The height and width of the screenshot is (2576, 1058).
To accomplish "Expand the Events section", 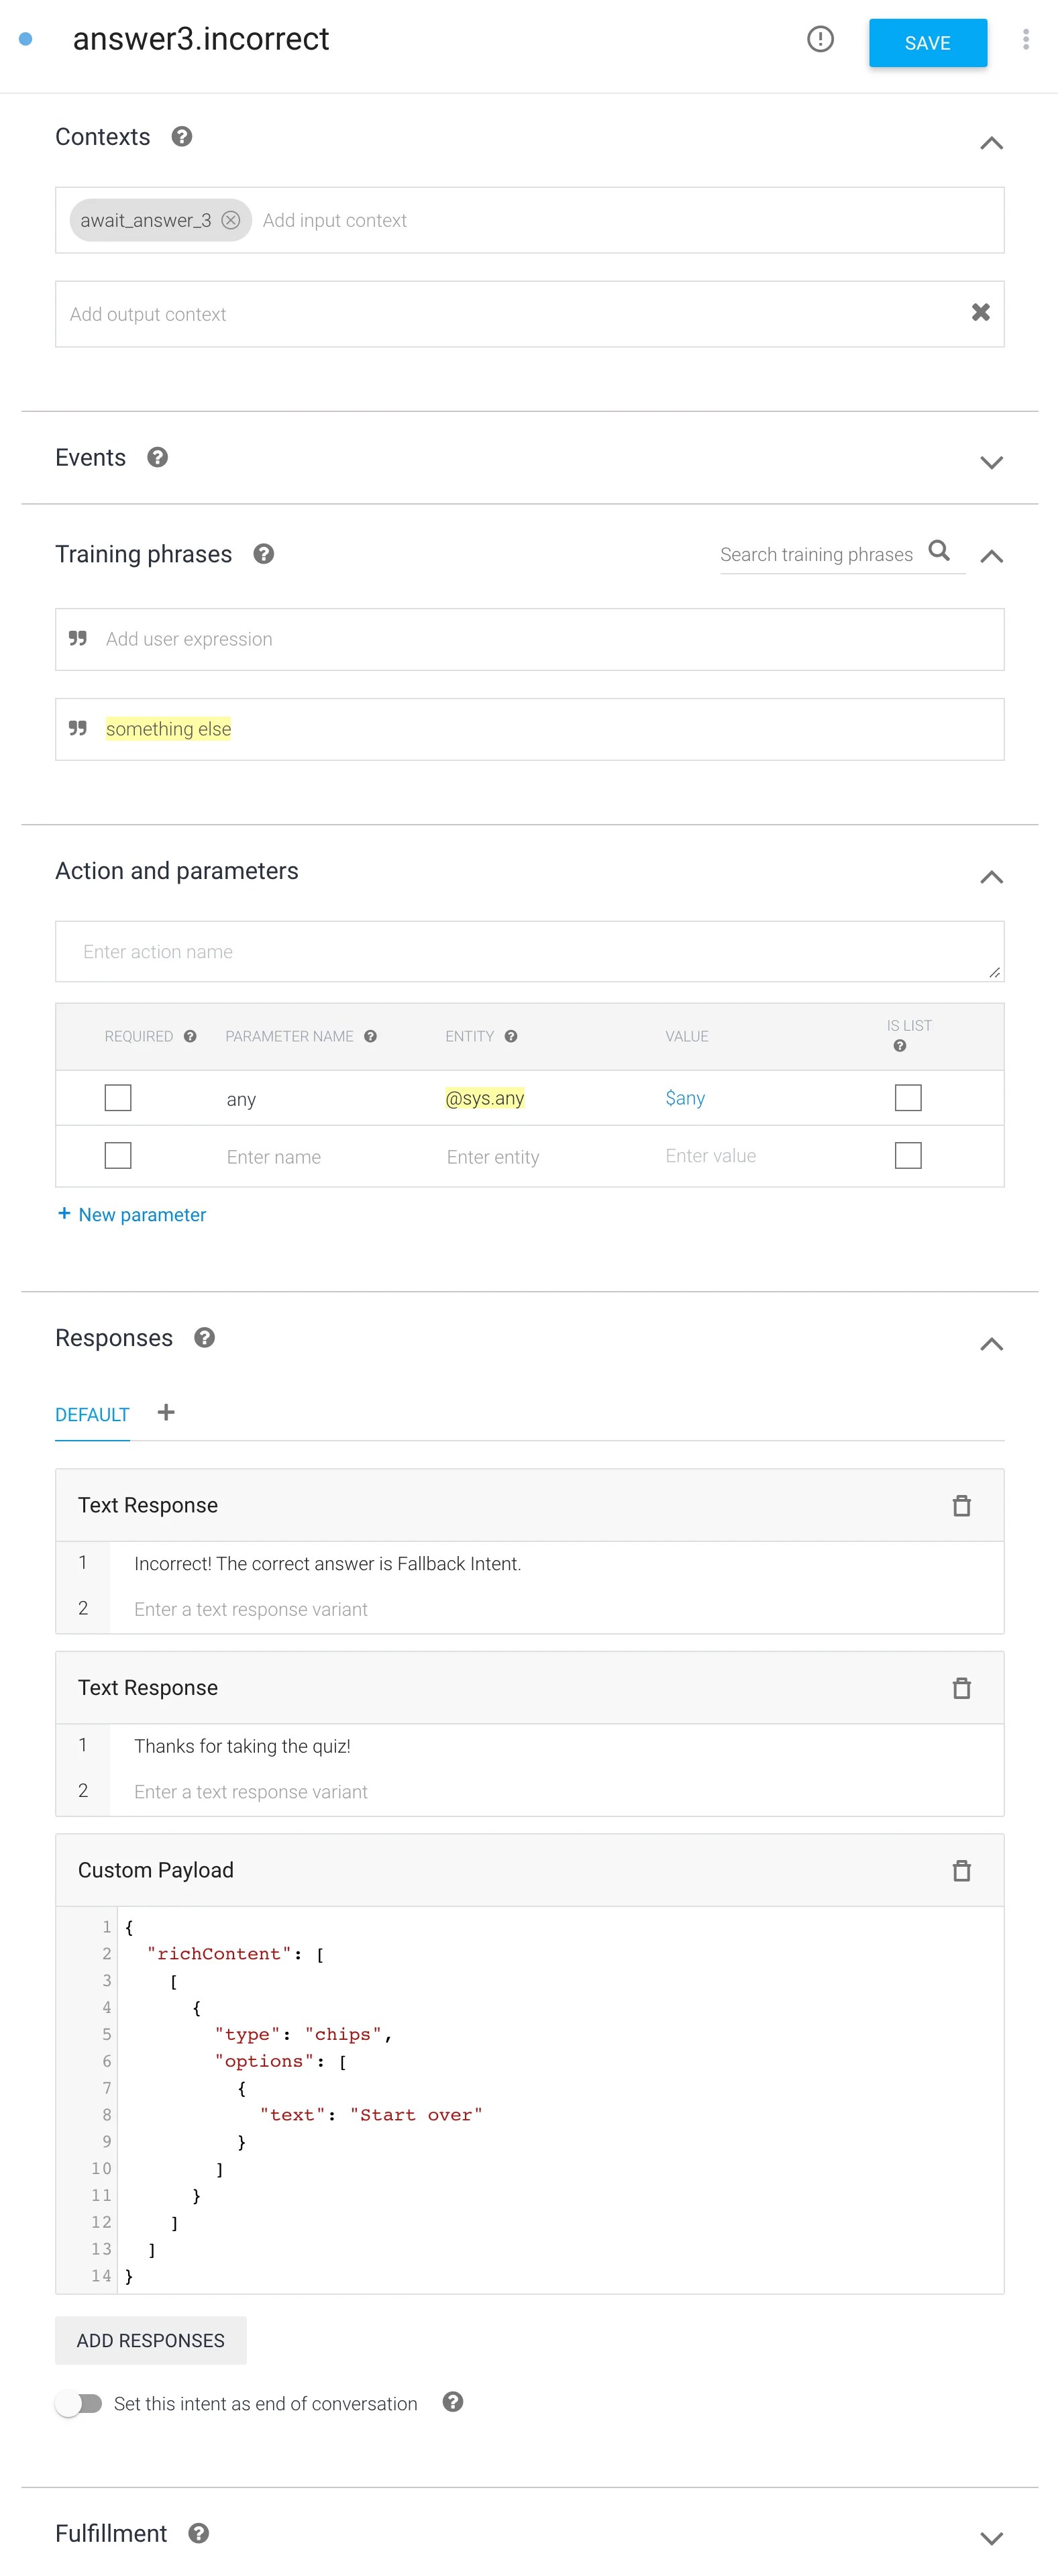I will [x=990, y=462].
